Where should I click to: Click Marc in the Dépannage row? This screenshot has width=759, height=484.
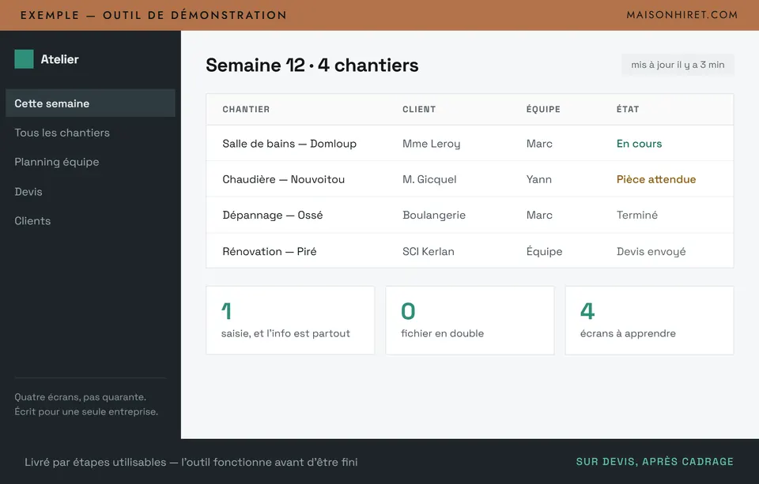point(539,216)
